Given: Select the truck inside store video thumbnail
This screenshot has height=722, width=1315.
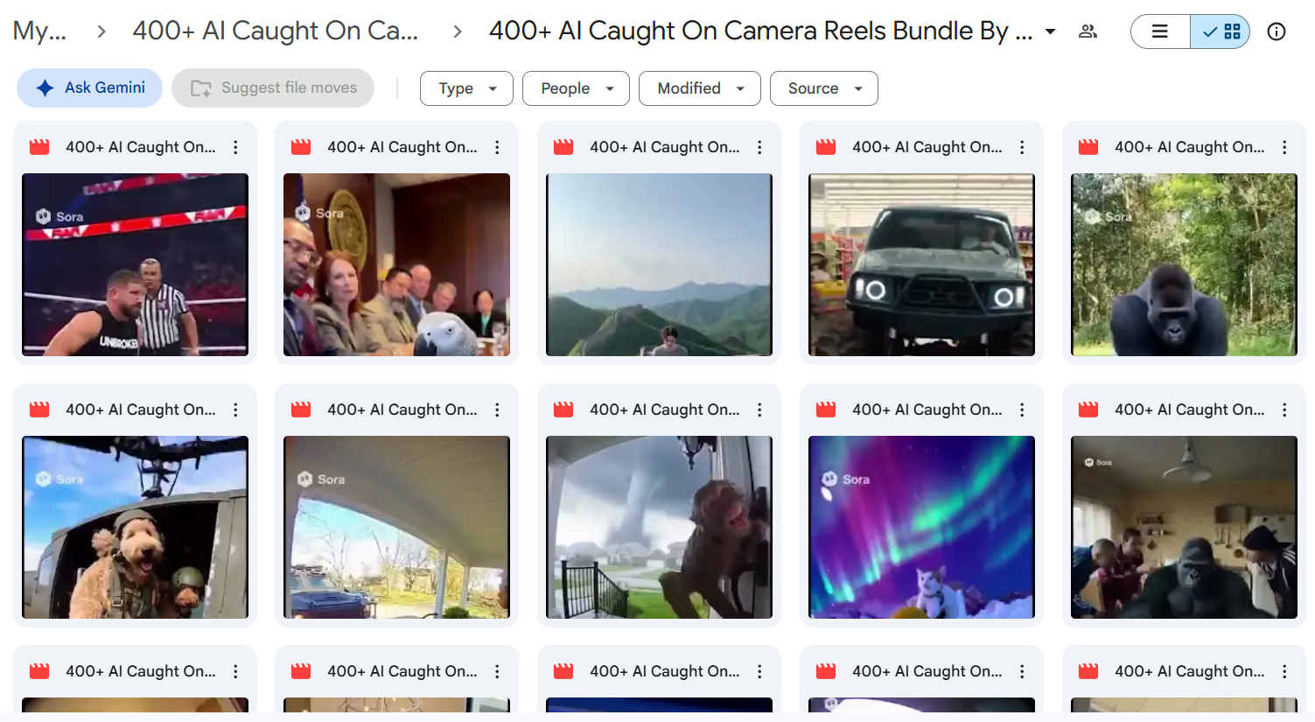Looking at the screenshot, I should point(921,264).
